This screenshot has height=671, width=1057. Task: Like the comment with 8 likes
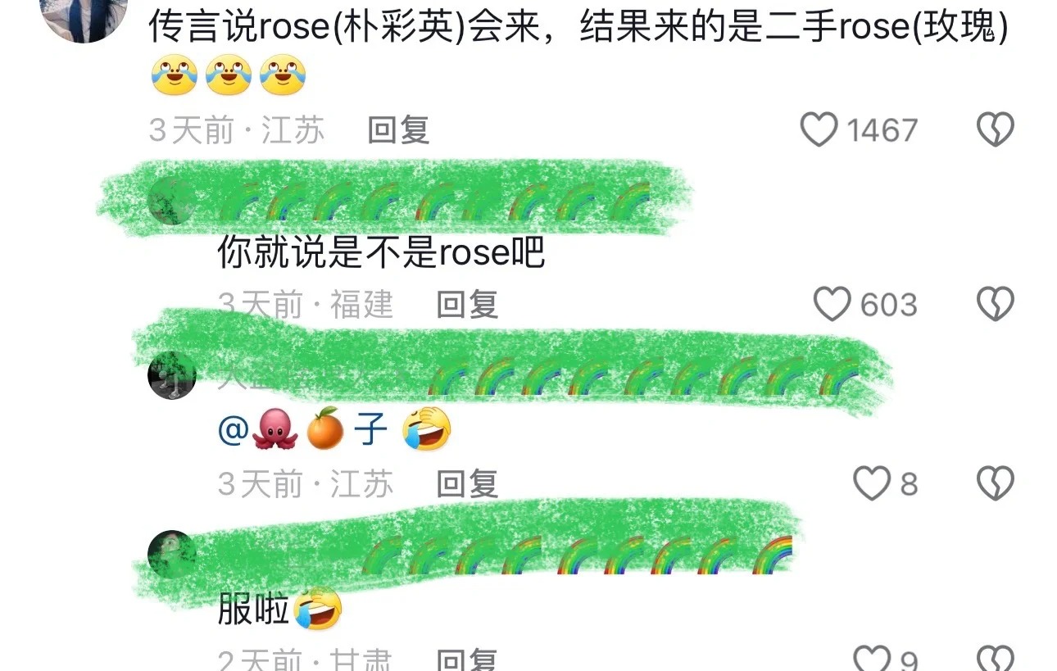(872, 484)
